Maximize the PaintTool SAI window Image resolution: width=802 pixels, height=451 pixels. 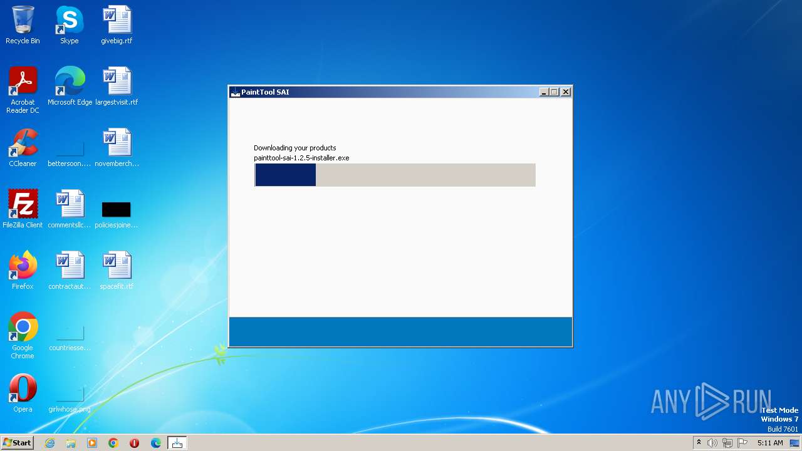tap(555, 92)
